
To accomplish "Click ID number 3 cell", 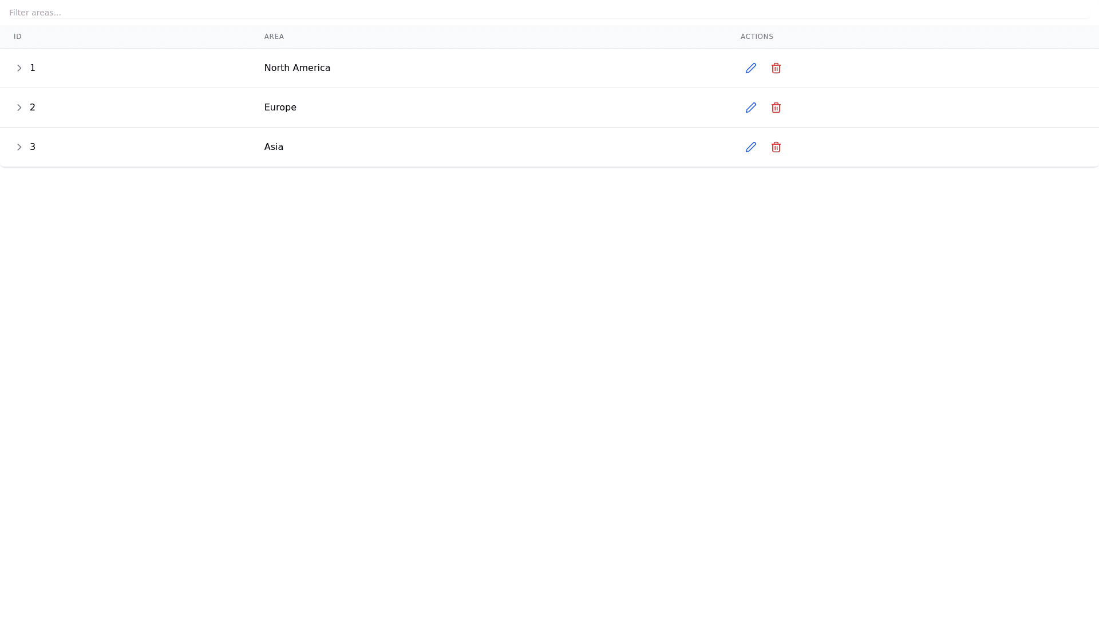I will tap(33, 147).
